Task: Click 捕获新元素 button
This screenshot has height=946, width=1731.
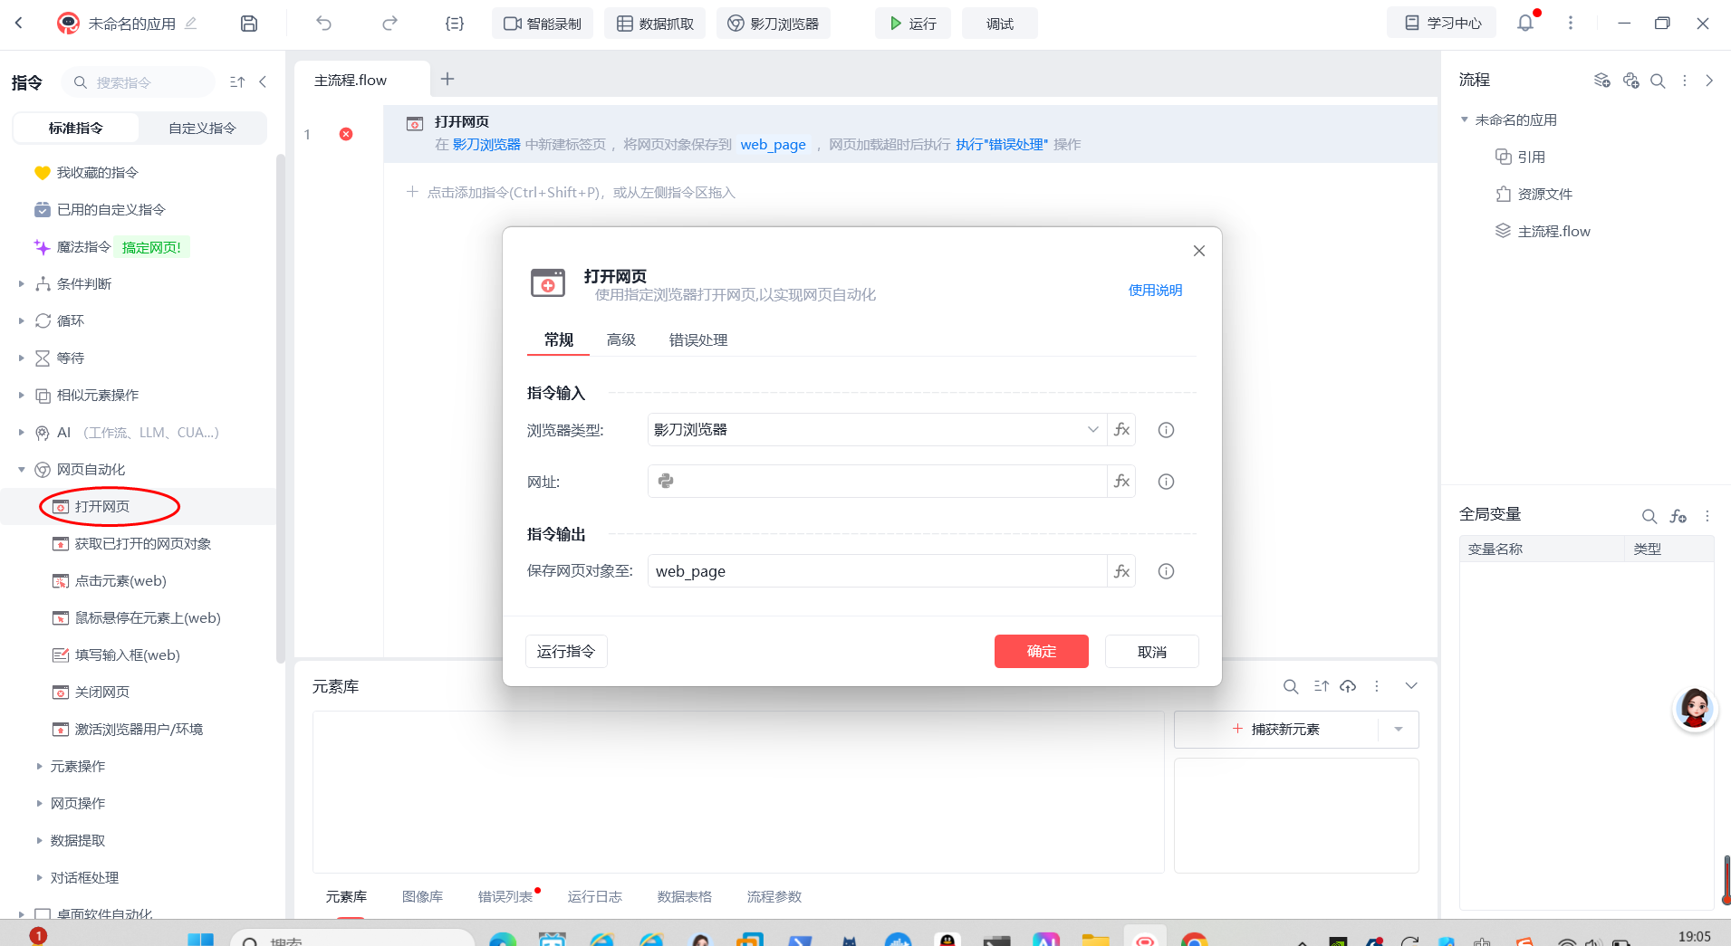Action: [x=1277, y=730]
